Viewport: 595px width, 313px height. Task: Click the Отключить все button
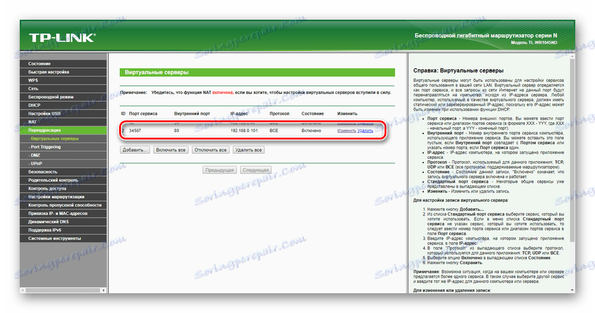tap(210, 150)
